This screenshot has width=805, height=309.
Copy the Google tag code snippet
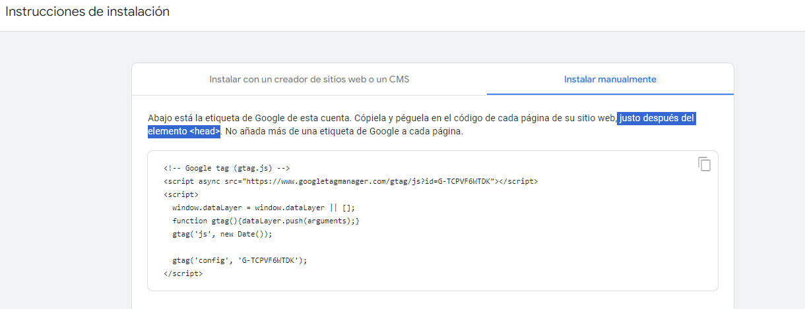(x=704, y=164)
